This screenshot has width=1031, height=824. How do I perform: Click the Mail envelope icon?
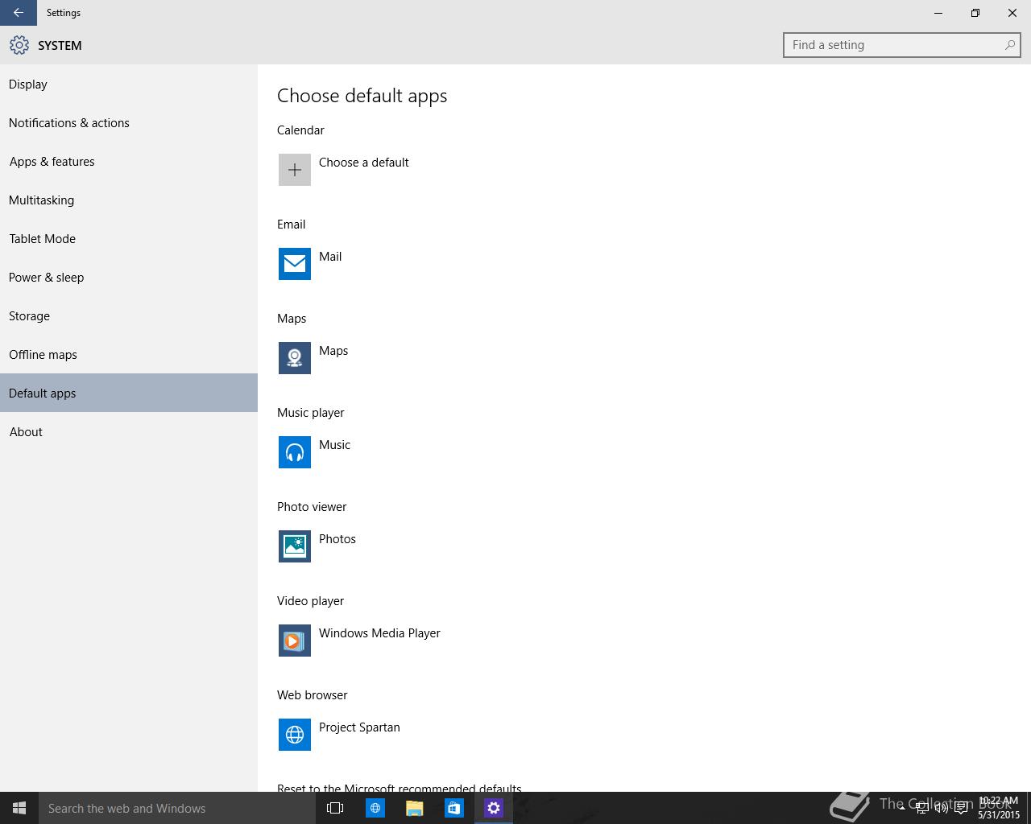point(295,264)
